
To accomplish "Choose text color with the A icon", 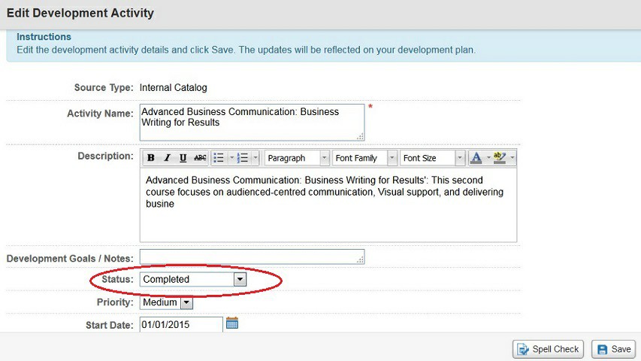I will click(476, 158).
